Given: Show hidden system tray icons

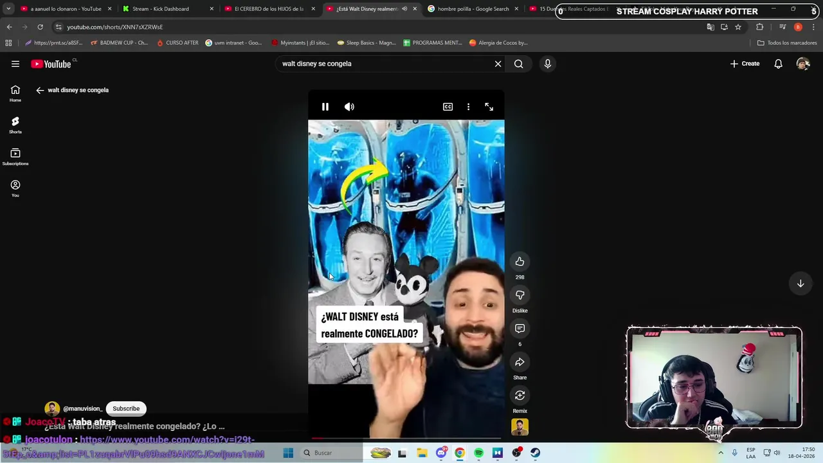Looking at the screenshot, I should pyautogui.click(x=720, y=453).
